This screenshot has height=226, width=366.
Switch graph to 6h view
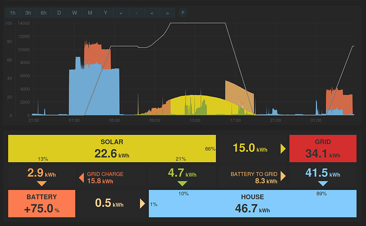point(43,13)
